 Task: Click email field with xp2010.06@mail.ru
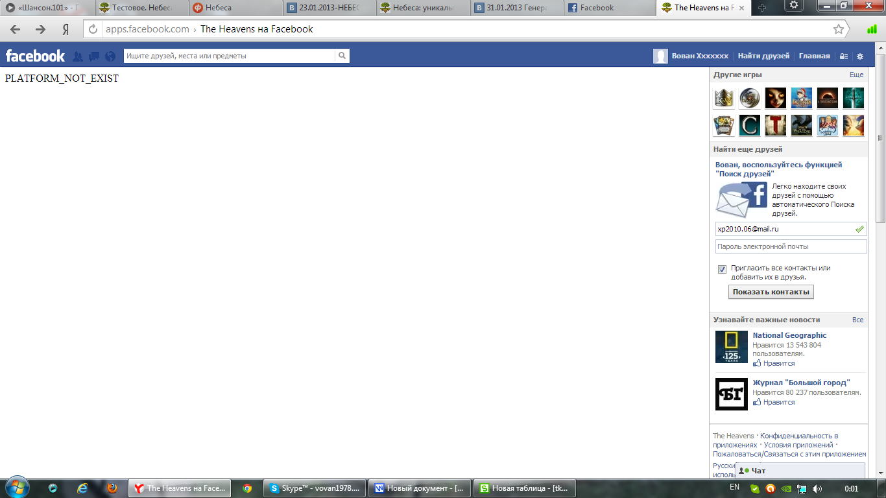[791, 229]
